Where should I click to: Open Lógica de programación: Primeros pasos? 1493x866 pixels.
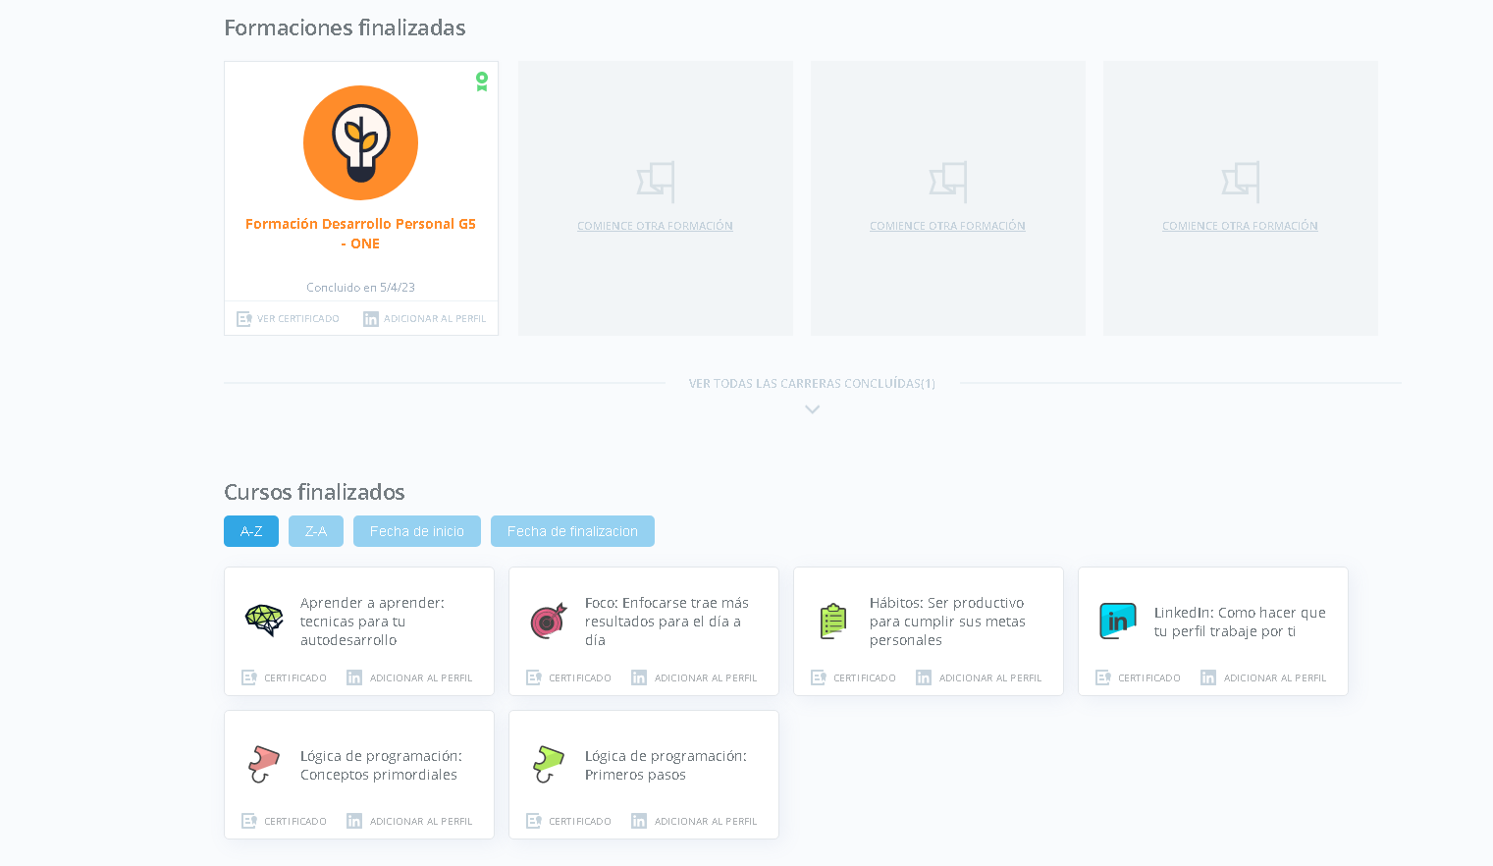coord(666,765)
